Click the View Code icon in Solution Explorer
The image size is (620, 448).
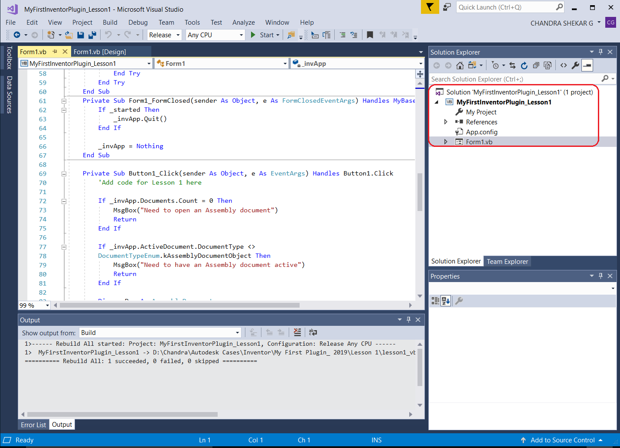[x=563, y=65]
